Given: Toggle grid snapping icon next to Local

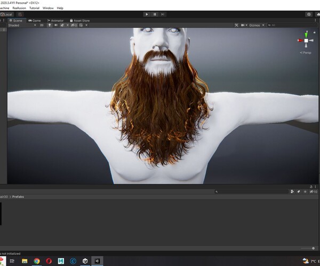Looking at the screenshot, I should (20, 14).
